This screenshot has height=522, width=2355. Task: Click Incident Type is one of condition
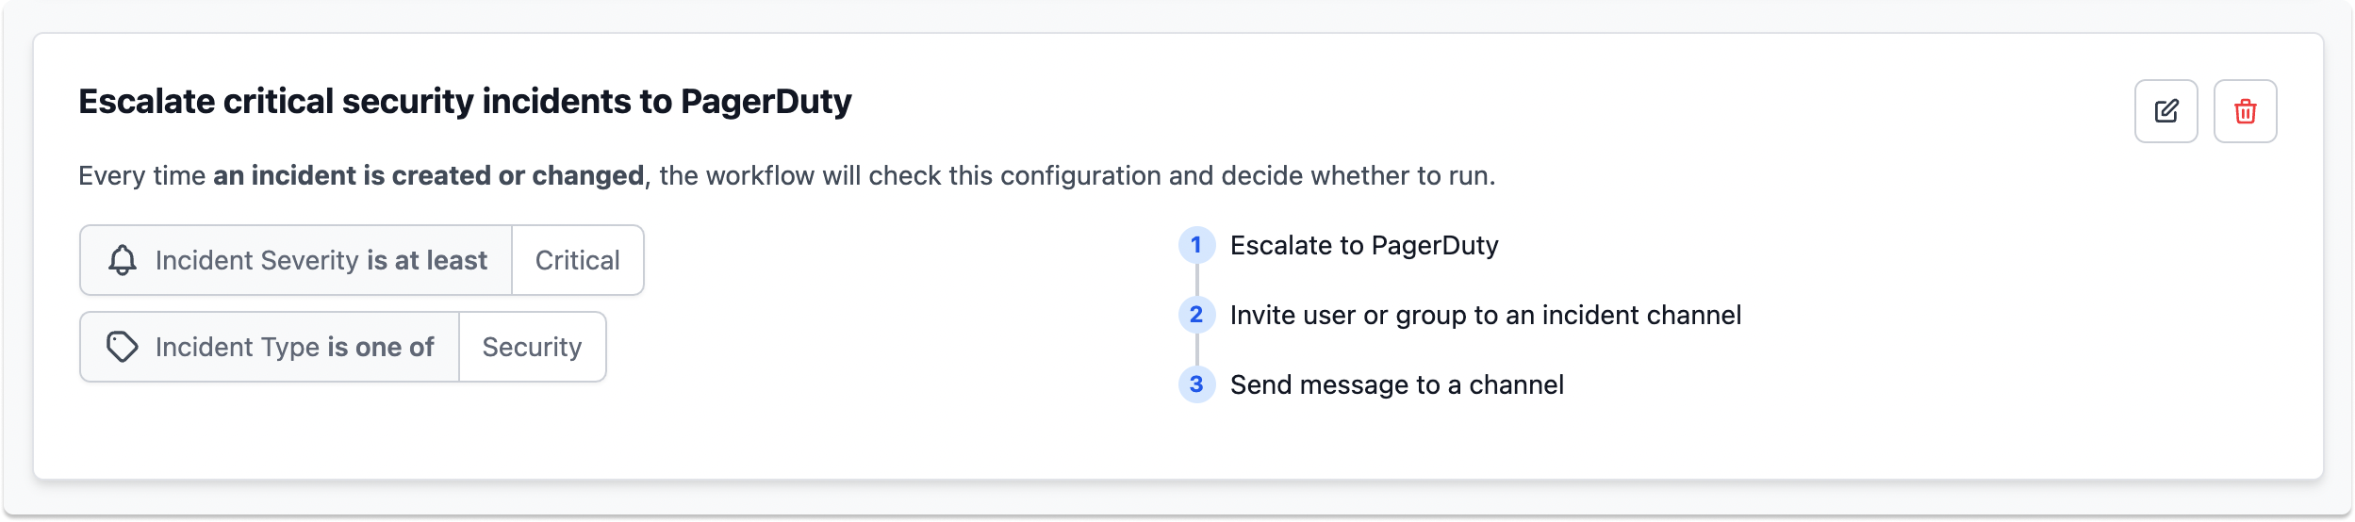point(270,347)
